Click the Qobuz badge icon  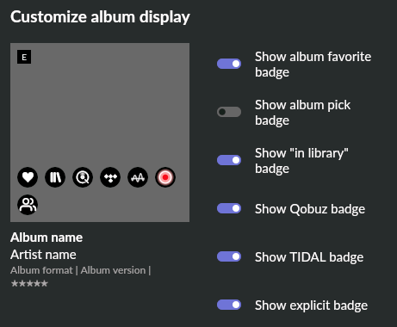coord(83,177)
